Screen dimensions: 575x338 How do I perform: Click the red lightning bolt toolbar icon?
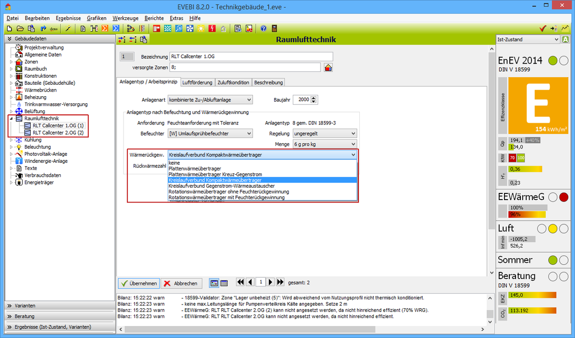212,29
